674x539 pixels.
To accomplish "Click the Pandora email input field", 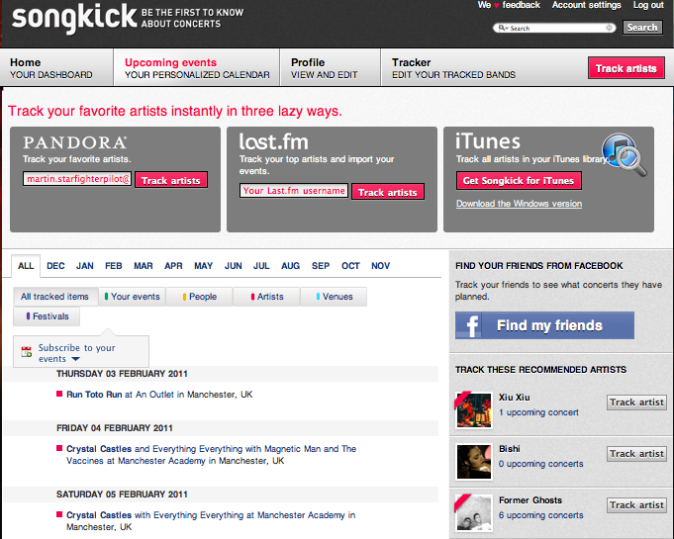I will point(77,179).
